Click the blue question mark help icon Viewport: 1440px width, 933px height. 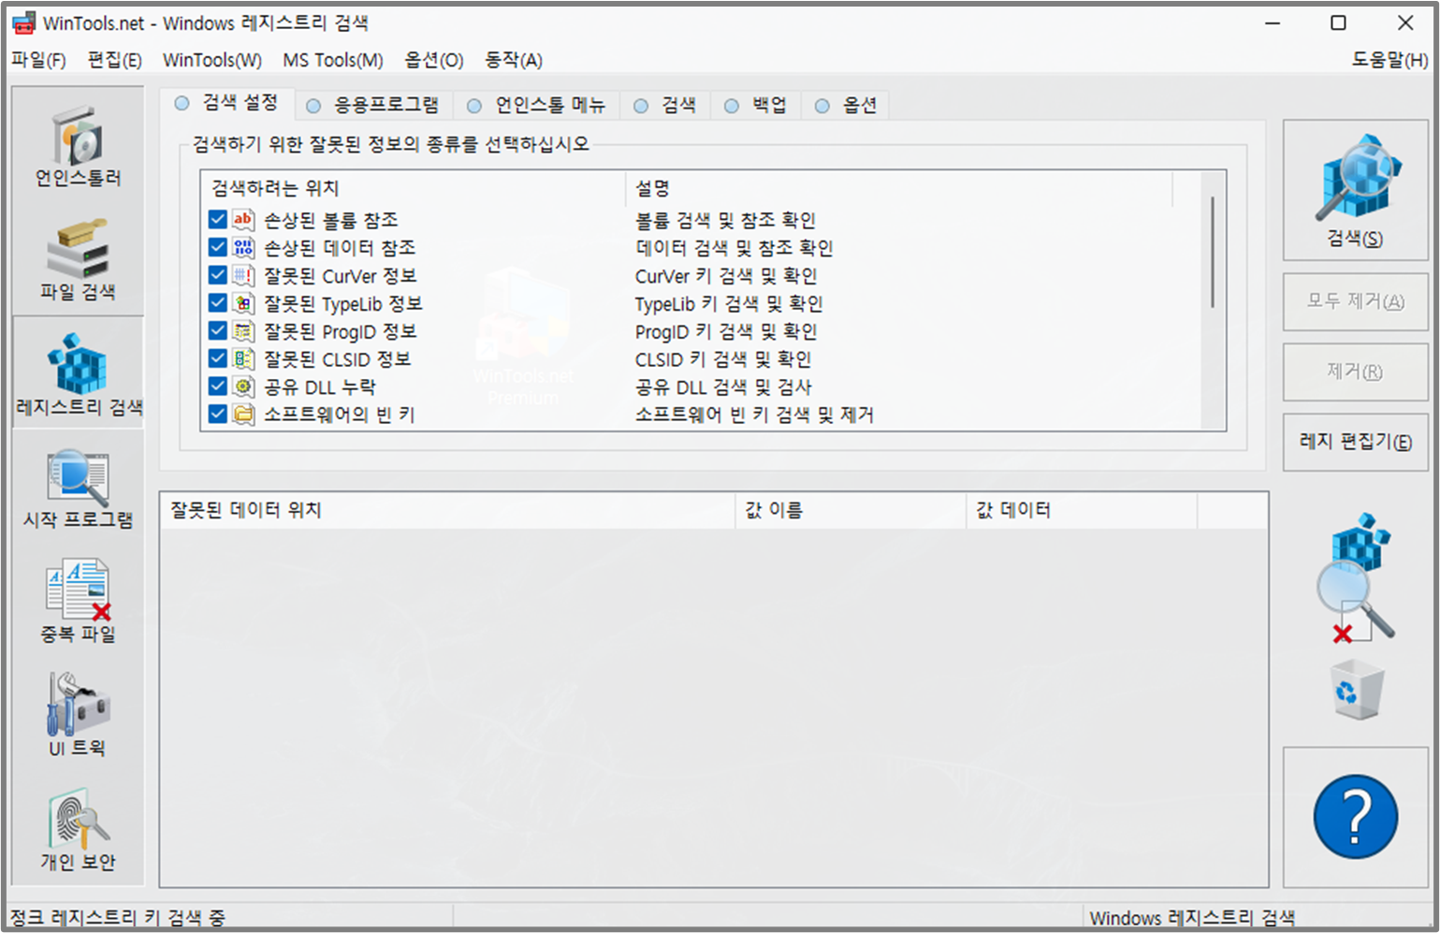coord(1355,816)
